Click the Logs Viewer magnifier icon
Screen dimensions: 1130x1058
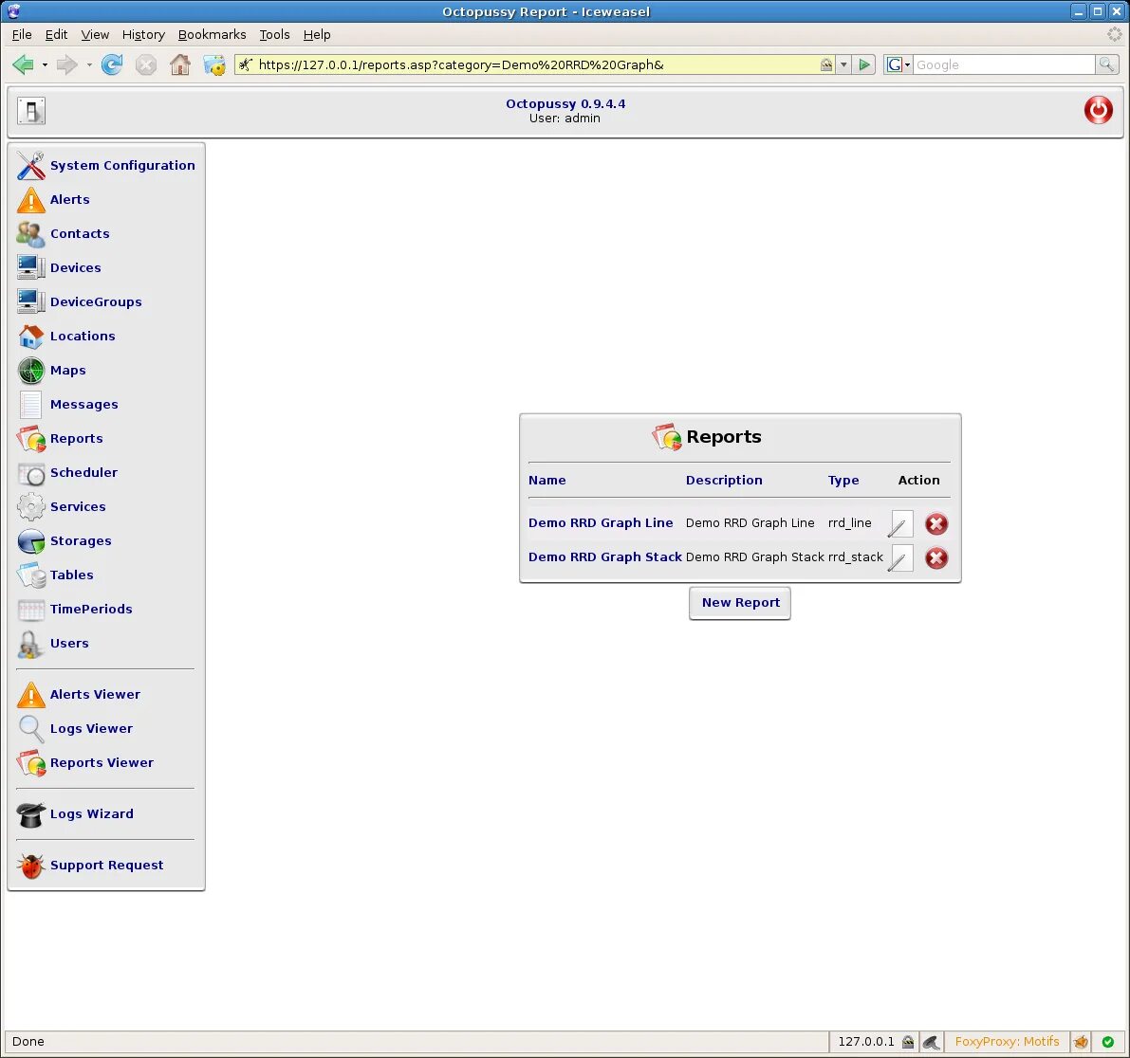31,728
